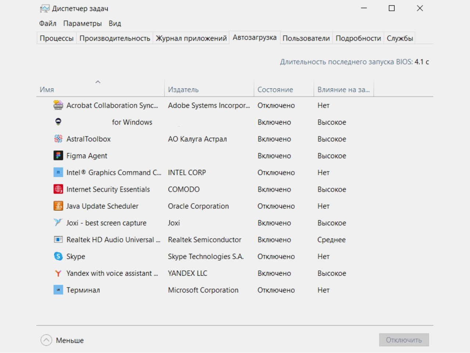470x353 pixels.
Task: Click the icon beside 'for Windows' entry
Action: [58, 122]
